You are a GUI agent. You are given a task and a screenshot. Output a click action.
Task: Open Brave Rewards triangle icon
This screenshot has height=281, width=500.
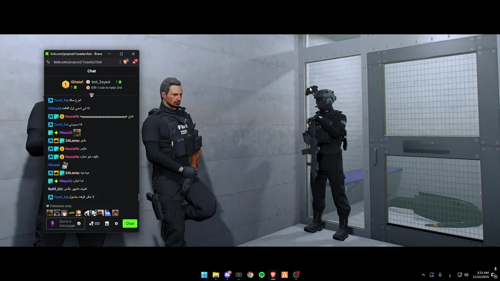point(134,62)
